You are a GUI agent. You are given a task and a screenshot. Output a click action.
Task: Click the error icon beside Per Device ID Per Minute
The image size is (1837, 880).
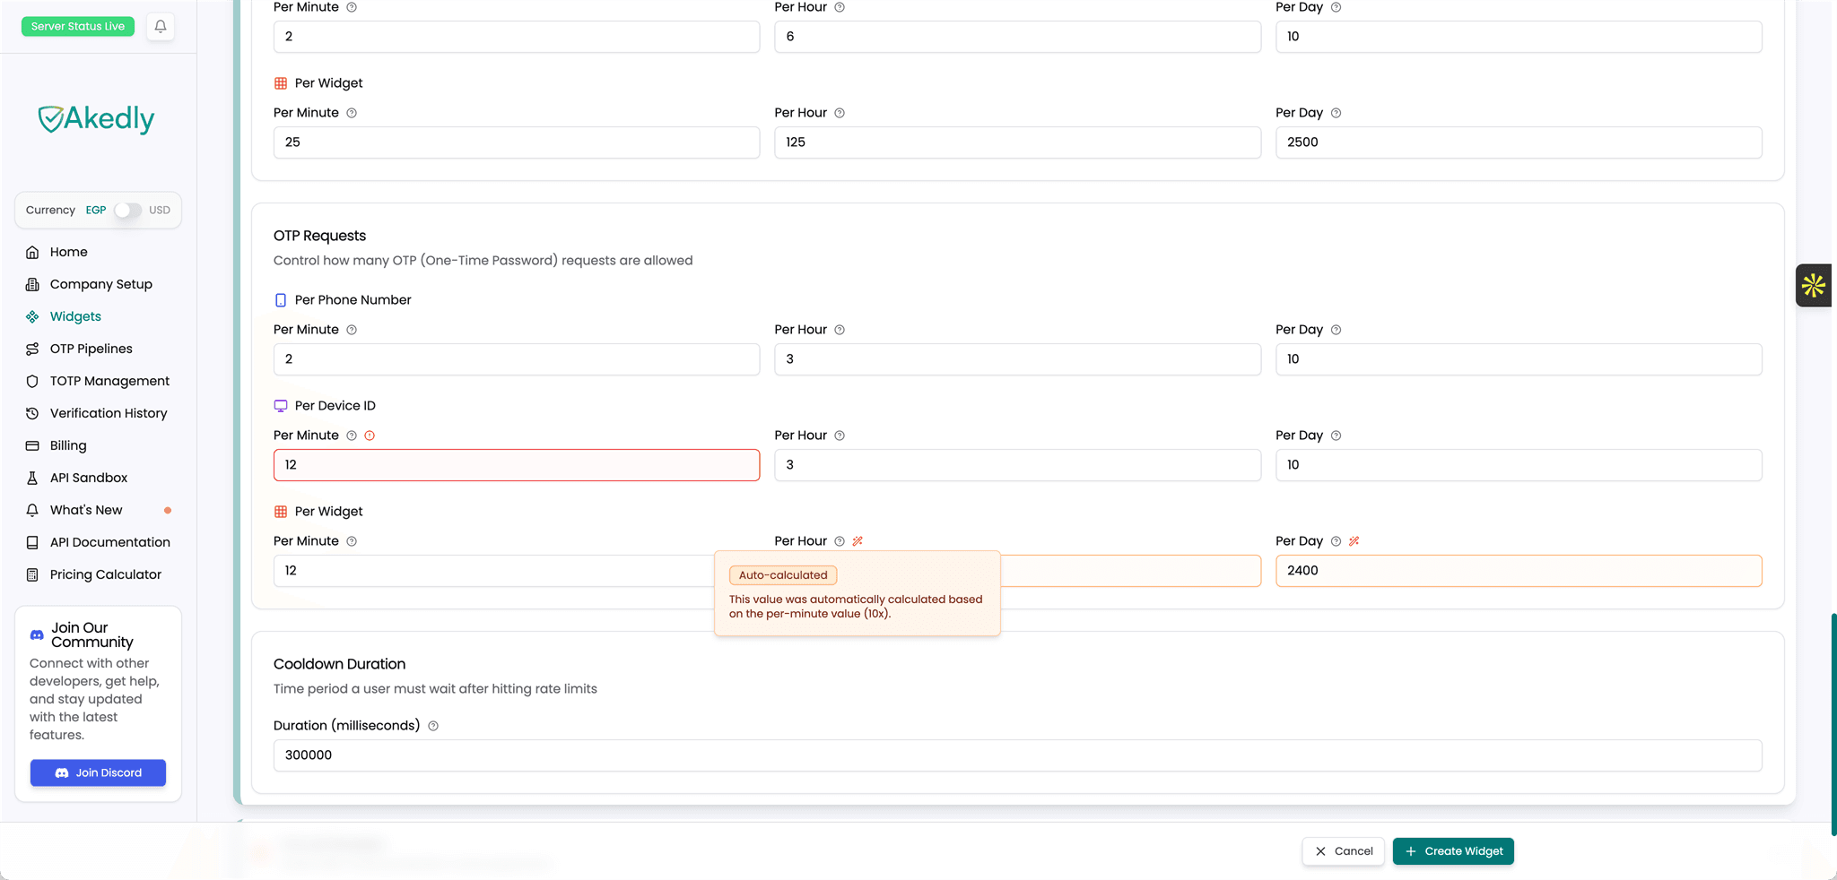coord(370,436)
